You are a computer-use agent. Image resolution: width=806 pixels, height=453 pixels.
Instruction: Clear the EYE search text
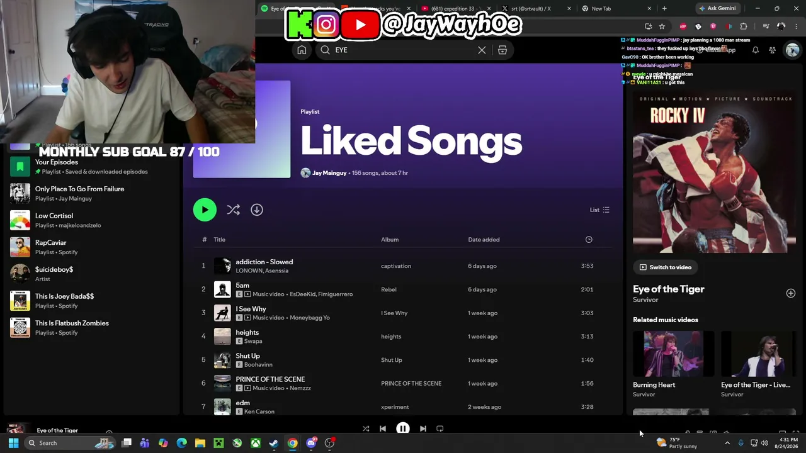[x=482, y=50]
